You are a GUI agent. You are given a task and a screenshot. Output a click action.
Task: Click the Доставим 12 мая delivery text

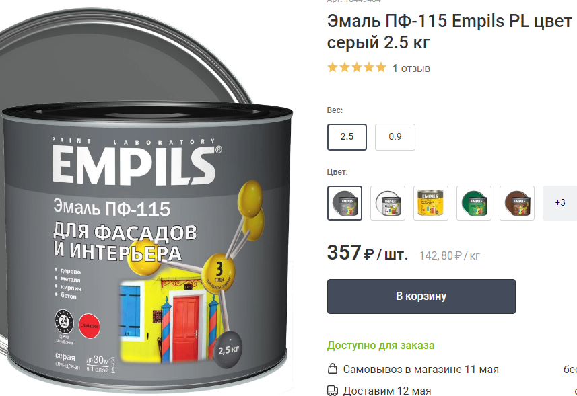click(386, 391)
